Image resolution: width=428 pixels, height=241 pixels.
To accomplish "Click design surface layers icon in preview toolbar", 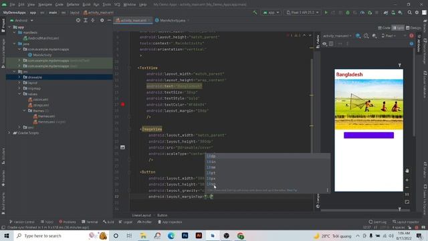I will (x=358, y=35).
